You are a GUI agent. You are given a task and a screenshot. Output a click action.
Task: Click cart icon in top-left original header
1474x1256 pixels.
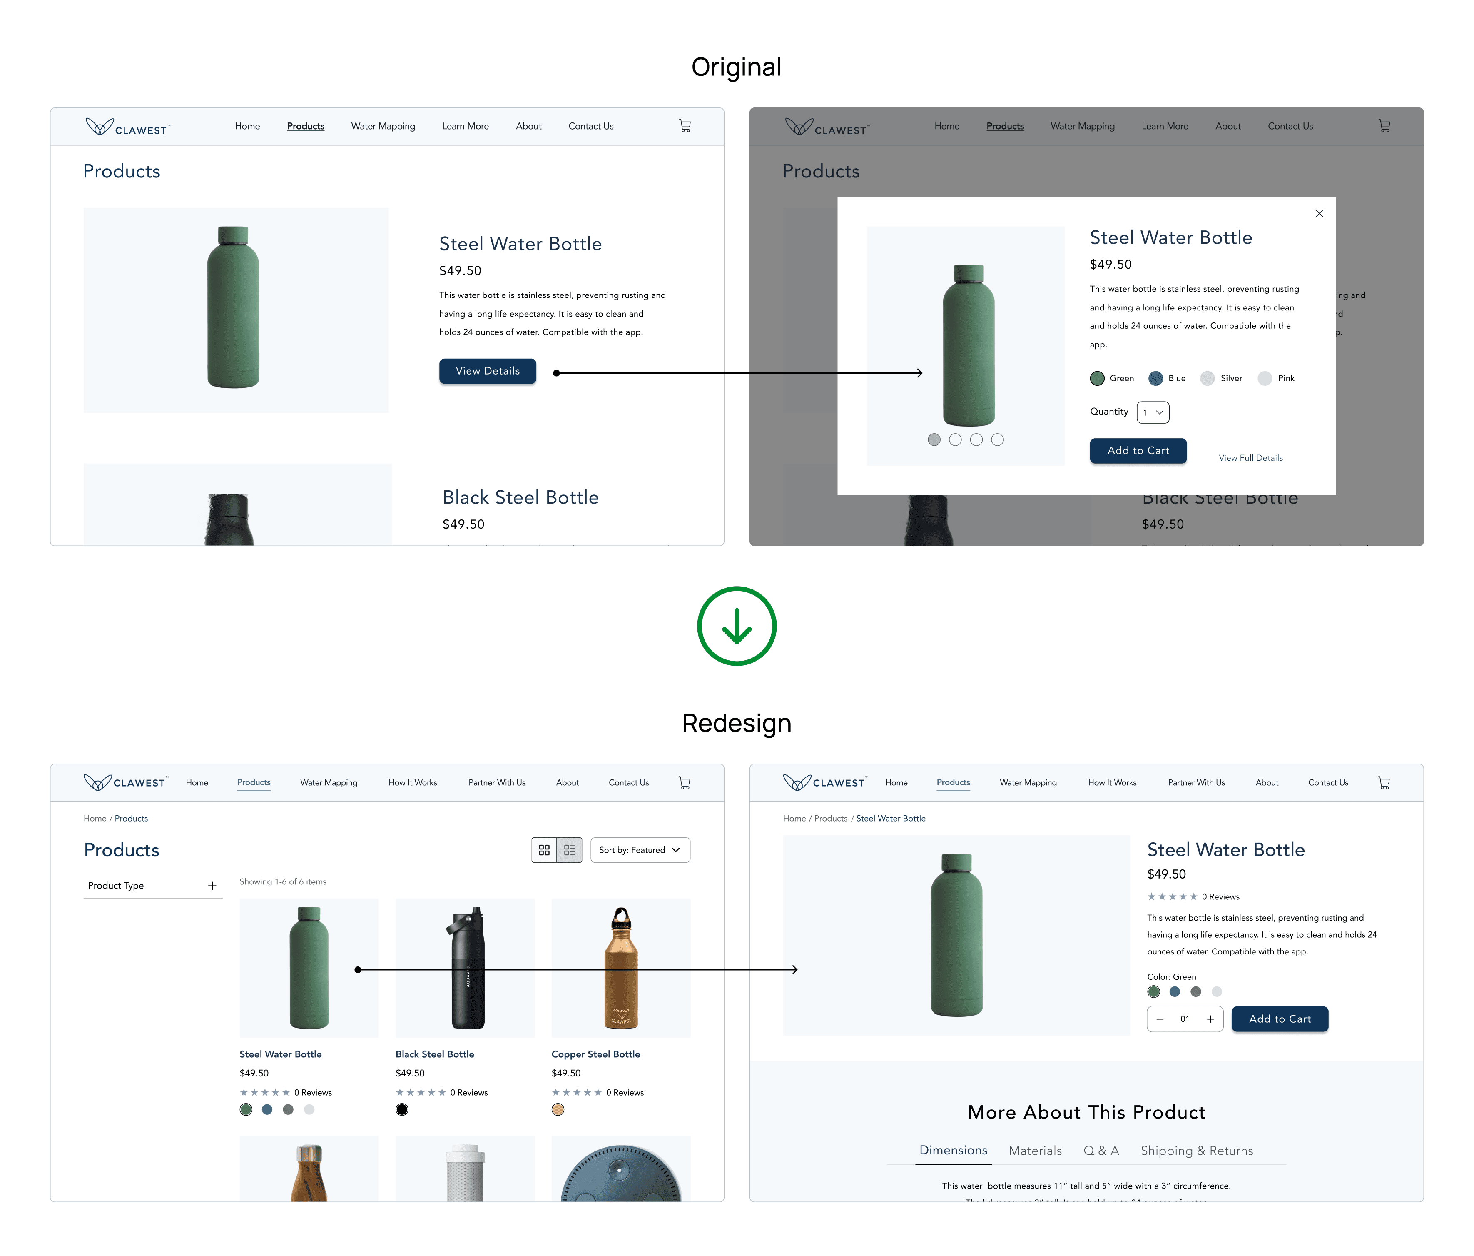[x=685, y=126]
